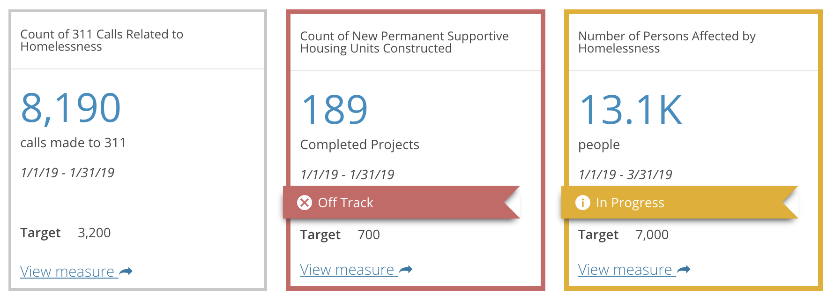Screen dimensions: 834x302
Task: Click the Target 700 label
Action: tap(340, 235)
